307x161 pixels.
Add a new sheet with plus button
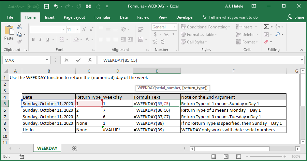tap(75, 149)
